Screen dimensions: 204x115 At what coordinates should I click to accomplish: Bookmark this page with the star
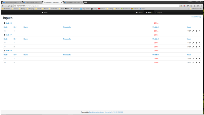click(191, 6)
